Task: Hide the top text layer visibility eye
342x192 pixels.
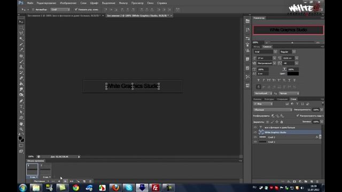Action: click(255, 127)
